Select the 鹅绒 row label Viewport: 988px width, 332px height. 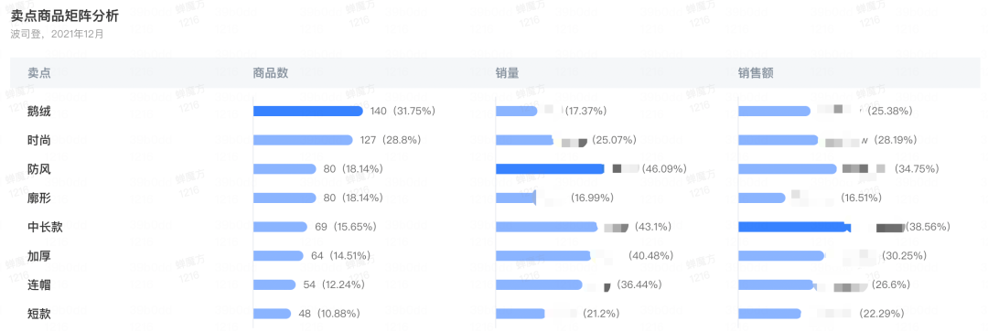[x=39, y=112]
